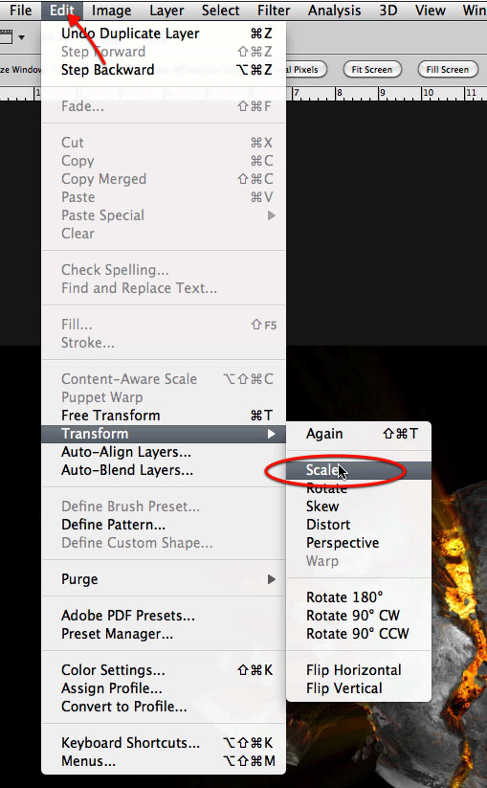Click the Fill Screen button
This screenshot has width=487, height=788.
click(448, 69)
